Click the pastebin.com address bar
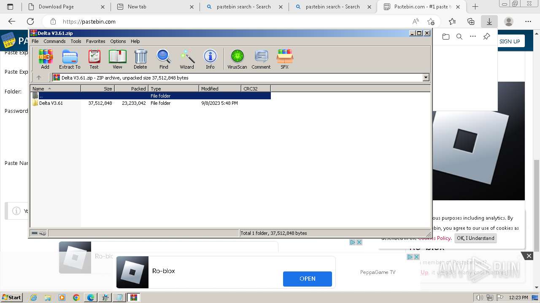540x303 pixels. pos(236,21)
